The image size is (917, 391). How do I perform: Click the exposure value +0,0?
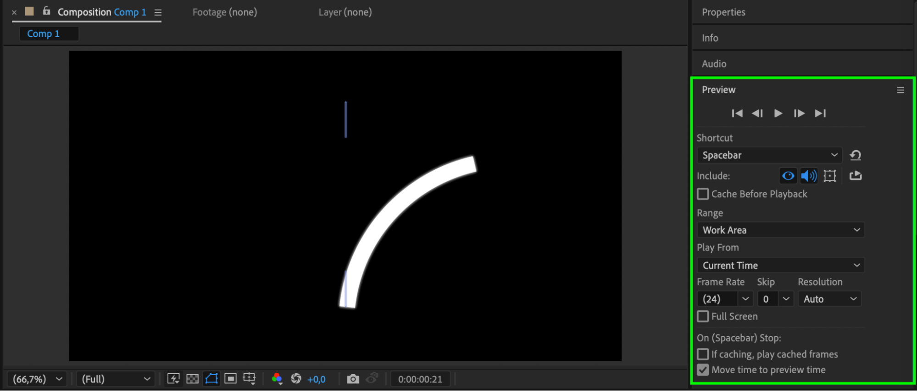pyautogui.click(x=317, y=379)
